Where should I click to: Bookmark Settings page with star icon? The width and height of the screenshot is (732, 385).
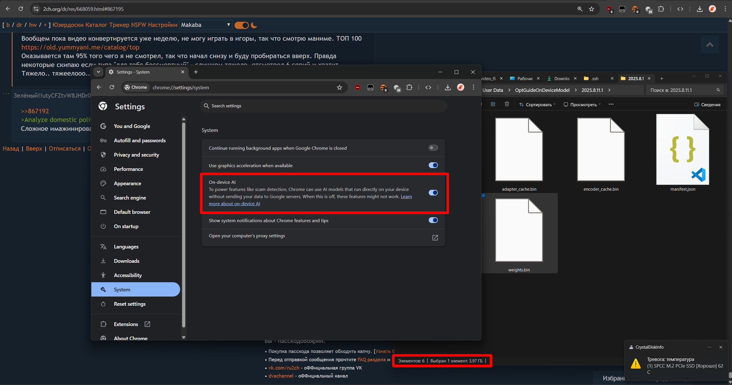339,87
